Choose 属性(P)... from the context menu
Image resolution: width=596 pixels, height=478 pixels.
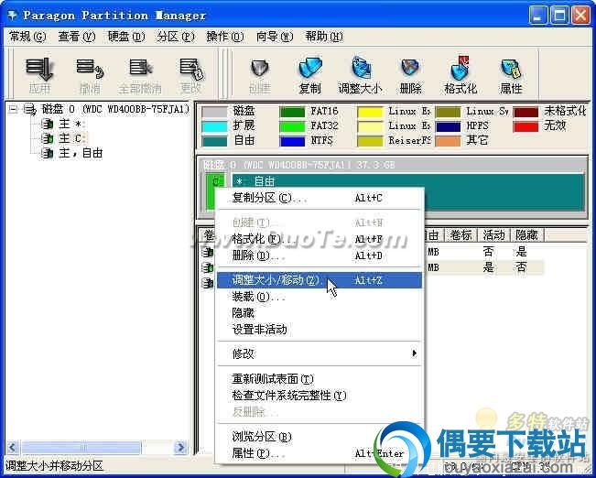[320, 453]
